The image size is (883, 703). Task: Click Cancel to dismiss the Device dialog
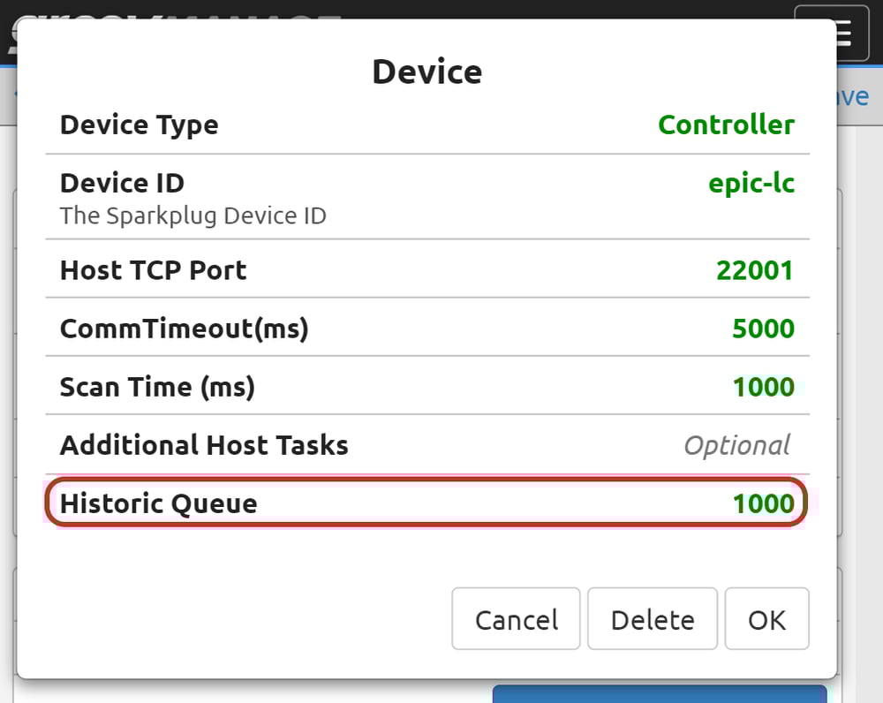coord(516,619)
